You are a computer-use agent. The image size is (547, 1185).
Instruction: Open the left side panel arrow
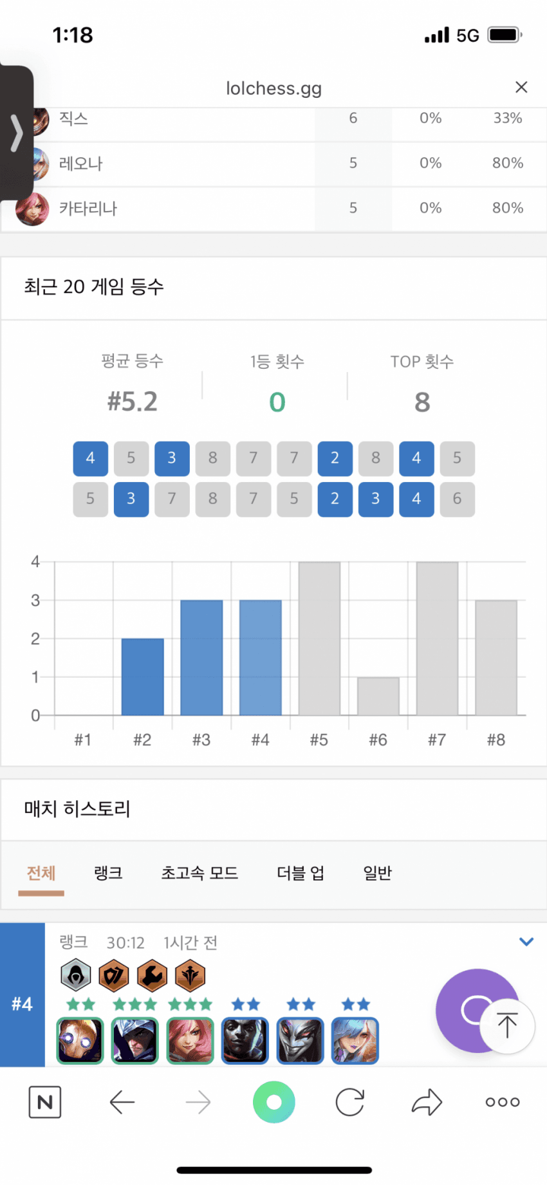17,133
